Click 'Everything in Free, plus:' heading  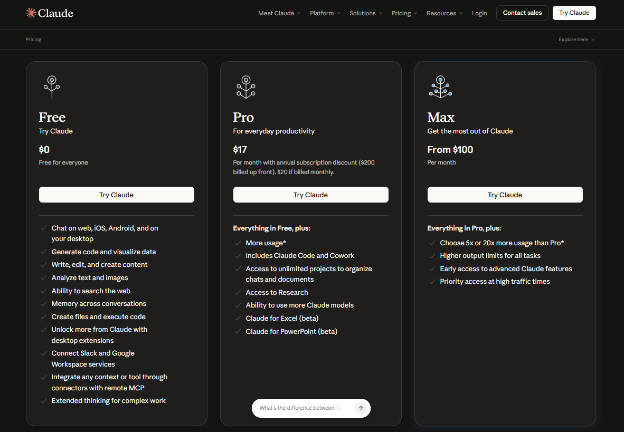271,228
